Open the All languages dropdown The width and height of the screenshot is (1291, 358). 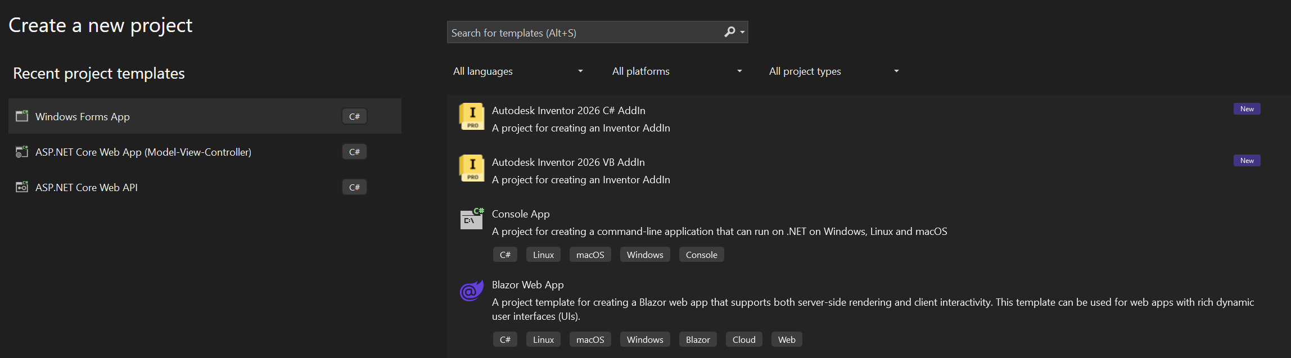tap(517, 71)
